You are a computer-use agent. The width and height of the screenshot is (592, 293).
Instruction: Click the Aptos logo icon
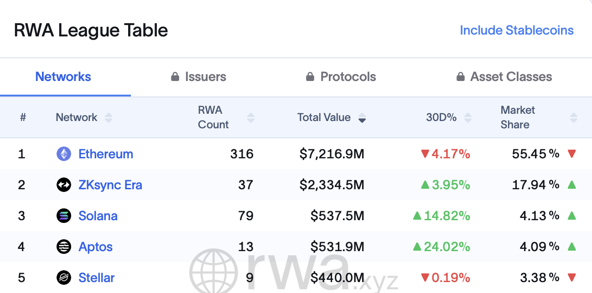[64, 247]
